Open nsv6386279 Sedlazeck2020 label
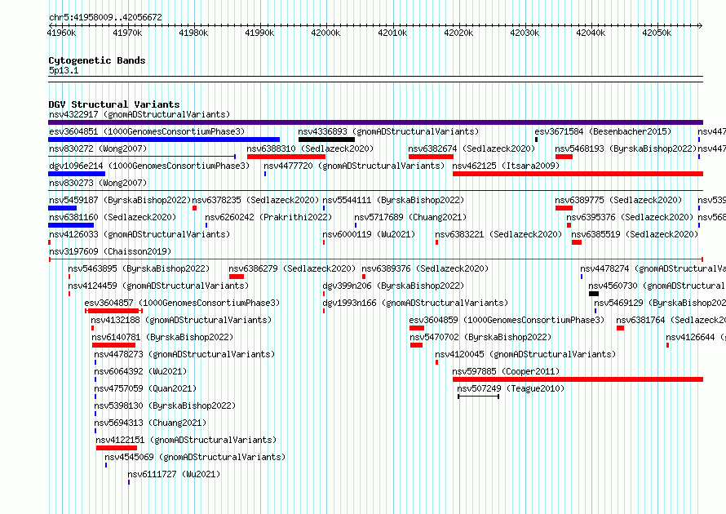Image resolution: width=726 pixels, height=514 pixels. pos(292,268)
